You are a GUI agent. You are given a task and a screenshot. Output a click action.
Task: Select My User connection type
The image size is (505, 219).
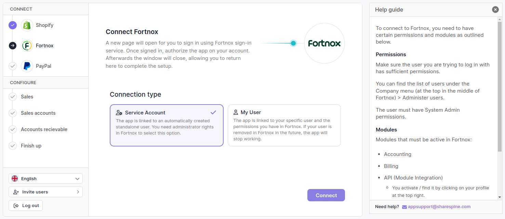[284, 125]
